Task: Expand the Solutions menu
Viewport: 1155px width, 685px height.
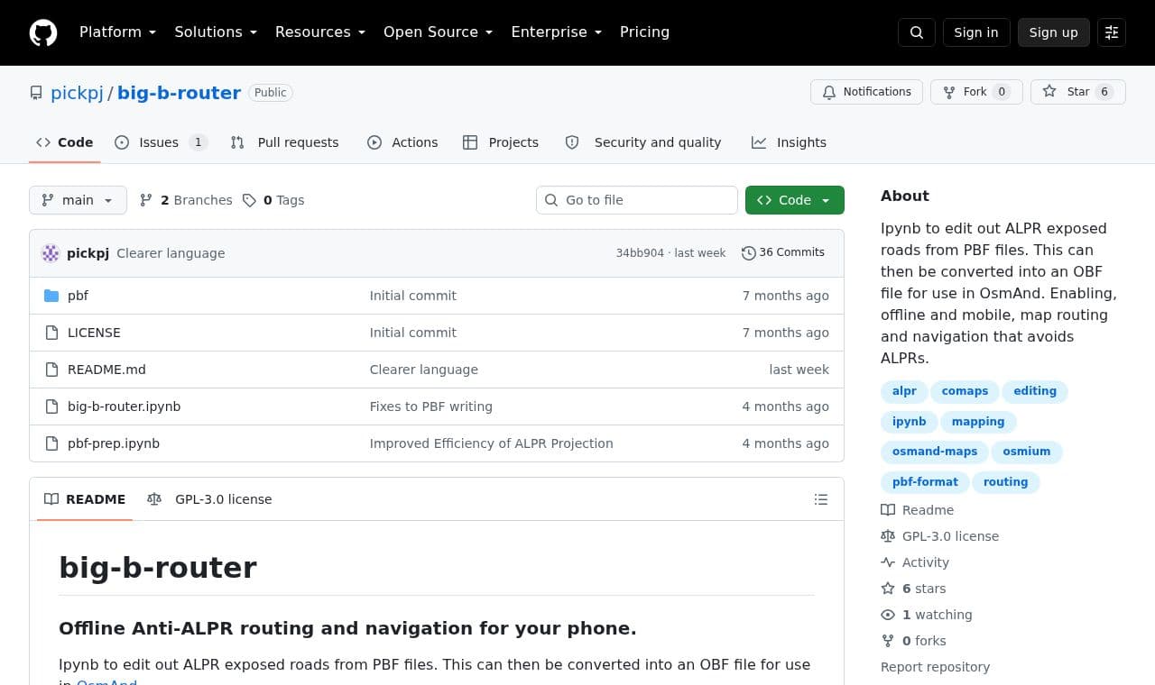Action: coord(216,32)
